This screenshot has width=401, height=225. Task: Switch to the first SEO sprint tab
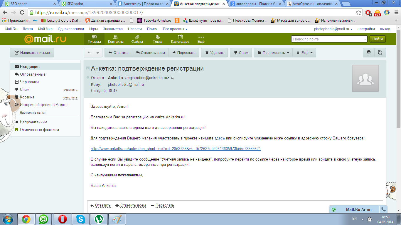[x=30, y=4]
